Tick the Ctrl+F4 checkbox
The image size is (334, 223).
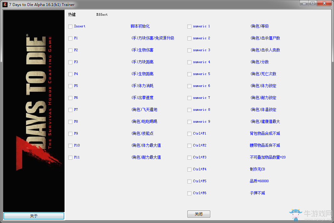pyautogui.click(x=189, y=170)
